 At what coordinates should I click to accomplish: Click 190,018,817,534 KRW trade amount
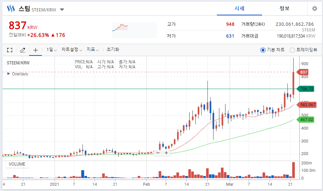pyautogui.click(x=296, y=36)
